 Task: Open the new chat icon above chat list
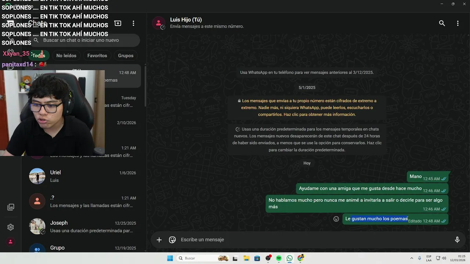pos(118,23)
